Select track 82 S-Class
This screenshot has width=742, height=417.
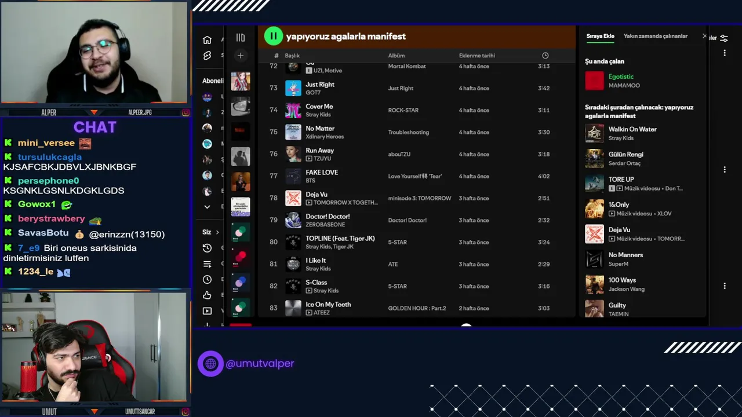click(x=415, y=286)
